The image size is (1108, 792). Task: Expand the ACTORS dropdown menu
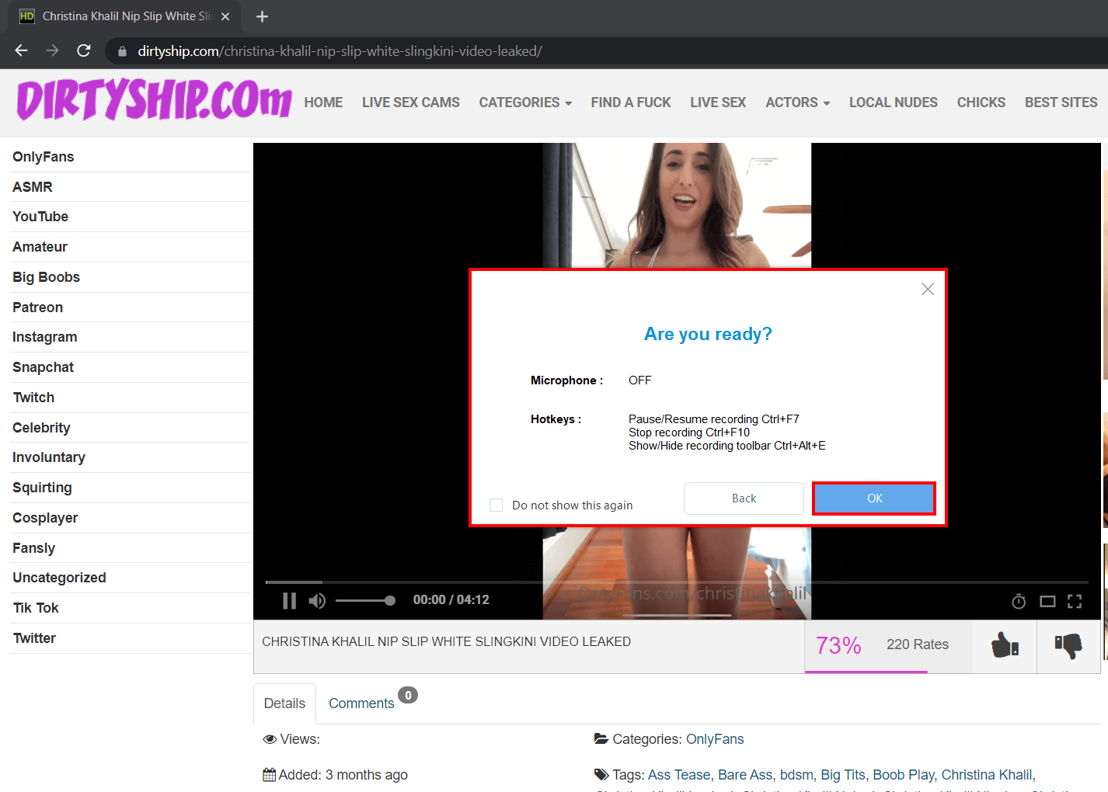click(797, 102)
